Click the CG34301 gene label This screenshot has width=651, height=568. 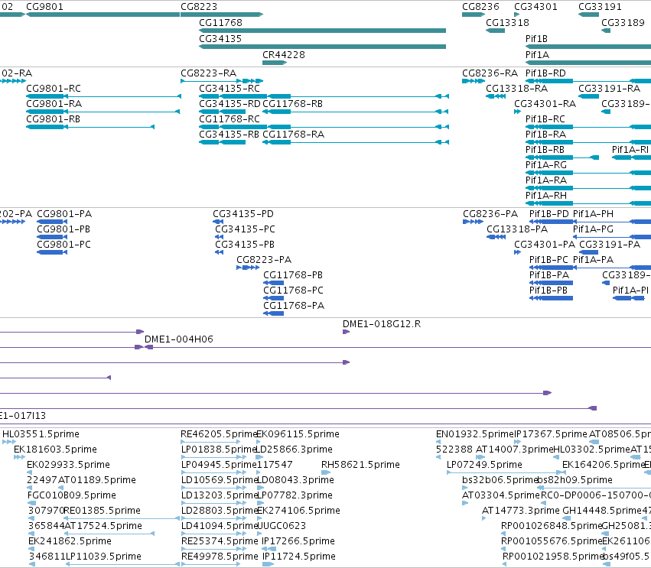535,7
